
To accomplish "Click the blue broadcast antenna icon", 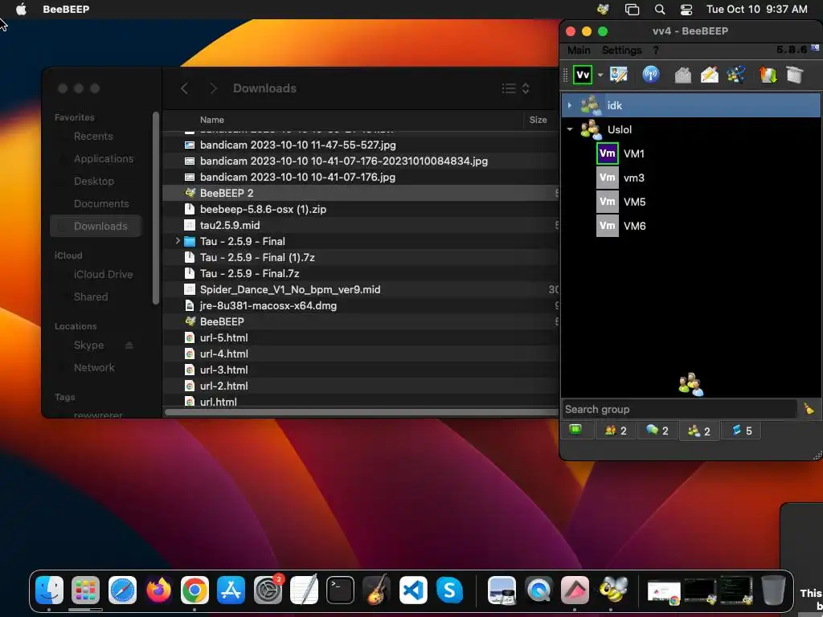I will coord(651,75).
